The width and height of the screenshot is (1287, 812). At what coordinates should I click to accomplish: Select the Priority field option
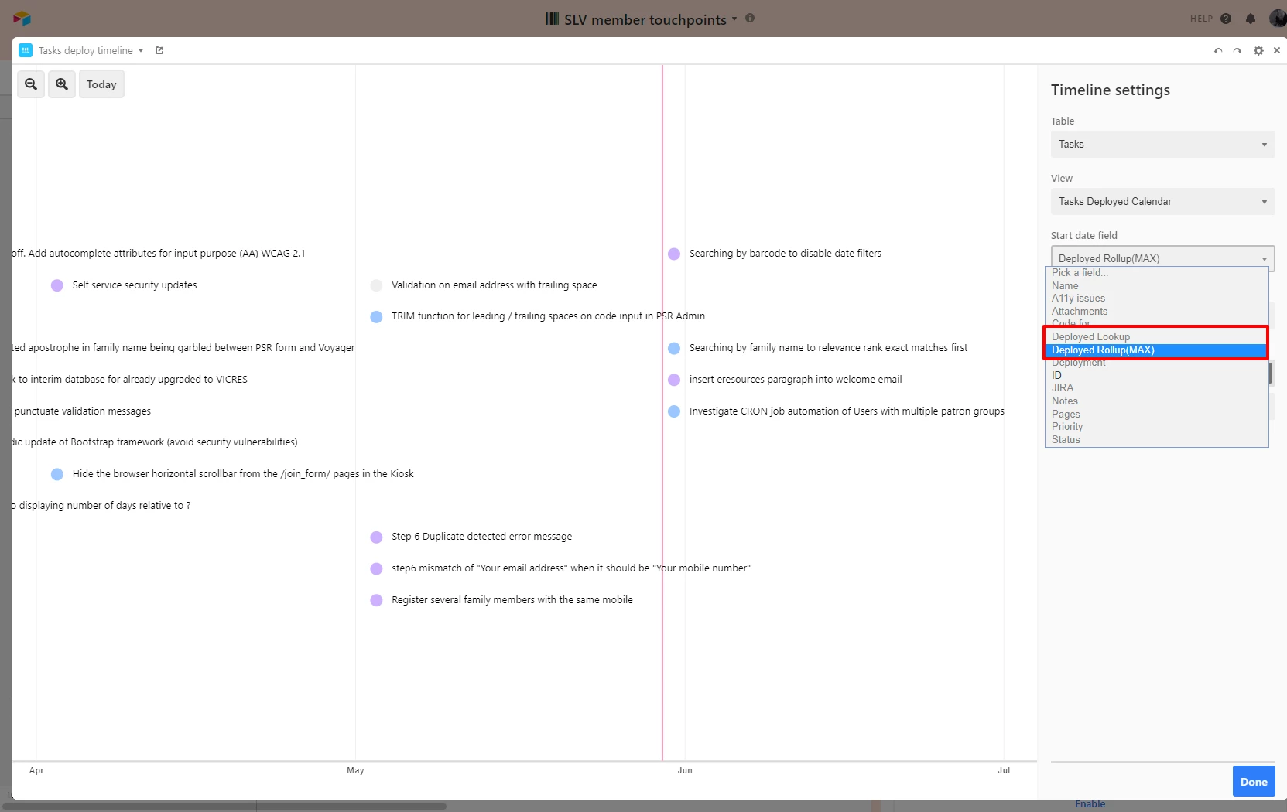point(1156,427)
